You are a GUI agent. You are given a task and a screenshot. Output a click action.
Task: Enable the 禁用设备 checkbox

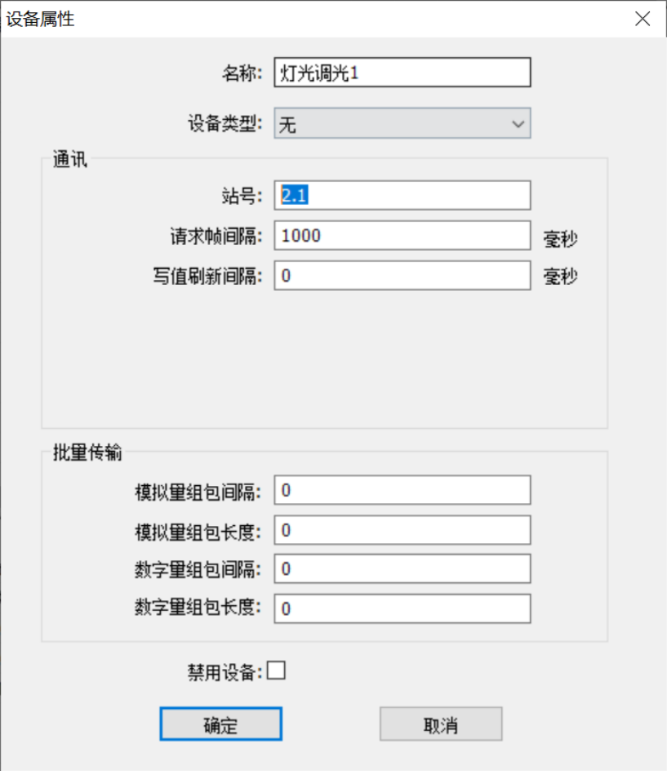(x=276, y=671)
